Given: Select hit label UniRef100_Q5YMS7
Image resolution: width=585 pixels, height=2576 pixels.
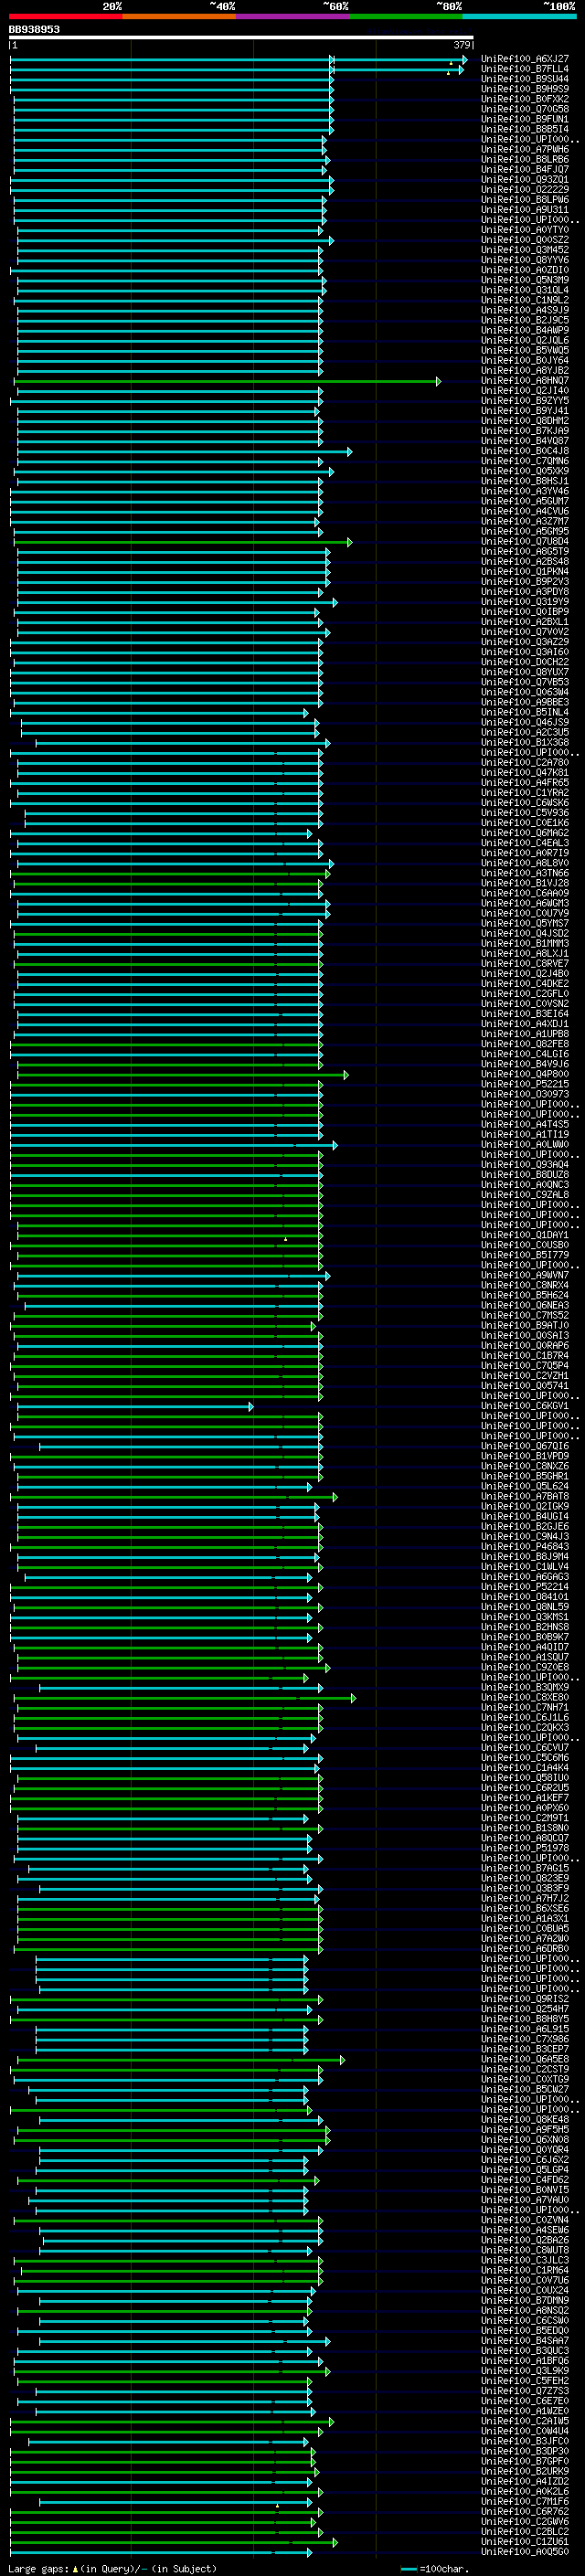Looking at the screenshot, I should 525,924.
